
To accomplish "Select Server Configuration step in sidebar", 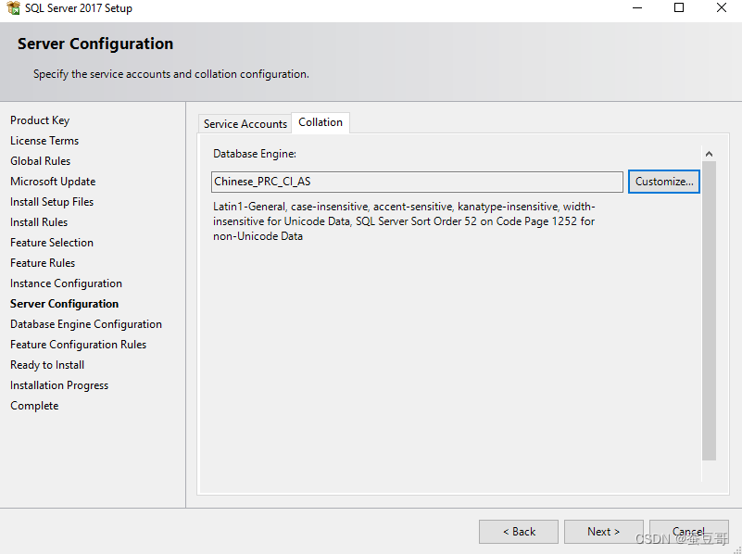I will click(x=64, y=303).
